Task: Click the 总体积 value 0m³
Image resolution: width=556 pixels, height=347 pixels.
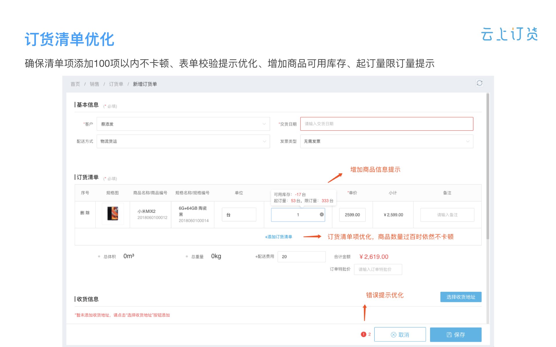Action: coord(129,256)
